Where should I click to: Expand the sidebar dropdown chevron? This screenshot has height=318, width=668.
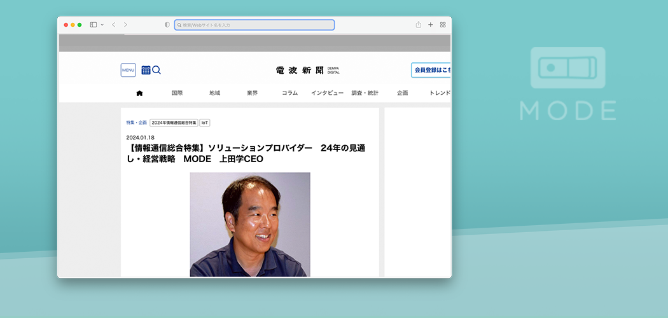[x=102, y=25]
